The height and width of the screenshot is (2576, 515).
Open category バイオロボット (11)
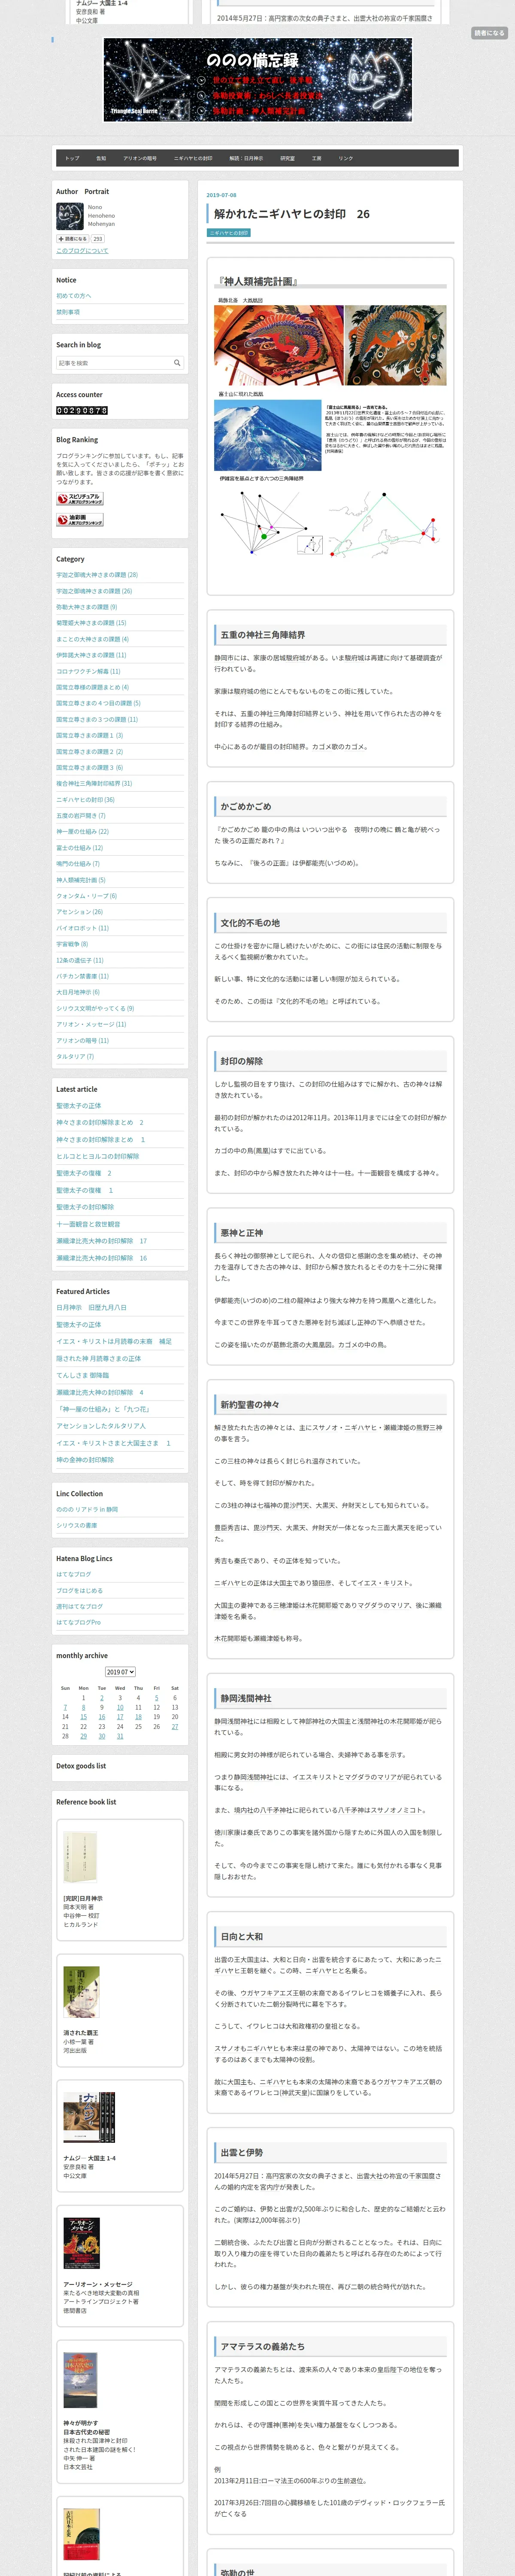click(x=82, y=928)
